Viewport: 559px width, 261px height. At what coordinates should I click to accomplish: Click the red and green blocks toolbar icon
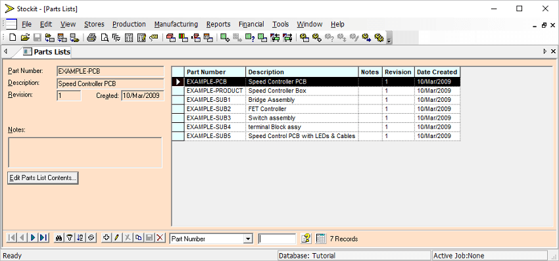pyautogui.click(x=183, y=37)
